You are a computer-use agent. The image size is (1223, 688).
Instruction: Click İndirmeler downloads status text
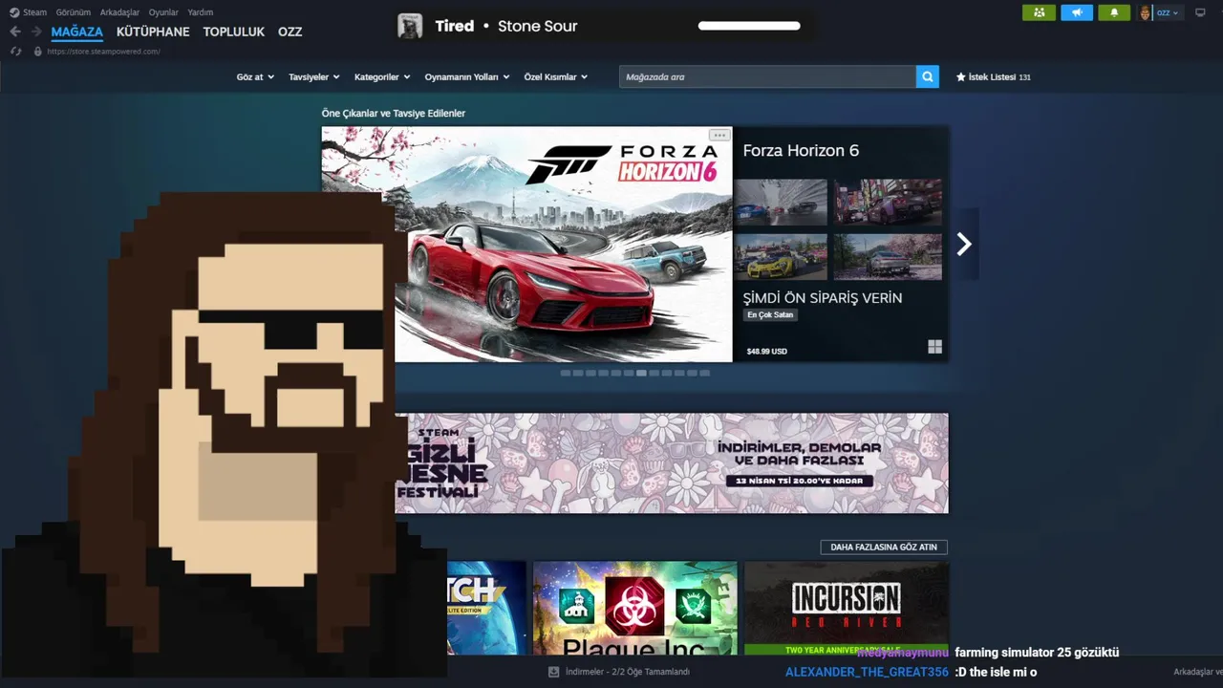coord(628,672)
